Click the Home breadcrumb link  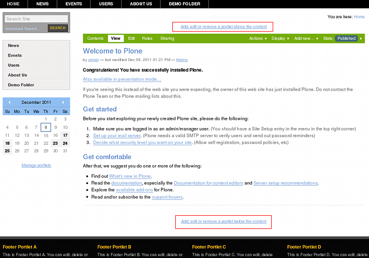(359, 17)
